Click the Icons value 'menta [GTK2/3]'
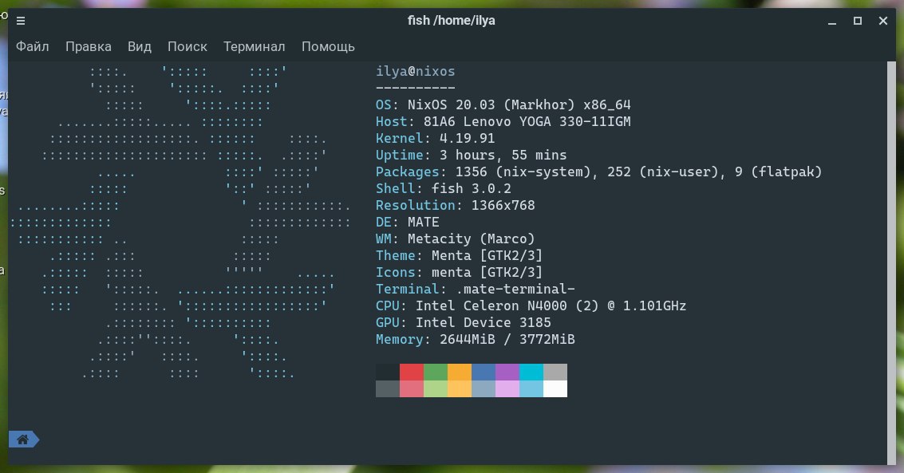The image size is (904, 473). 488,272
